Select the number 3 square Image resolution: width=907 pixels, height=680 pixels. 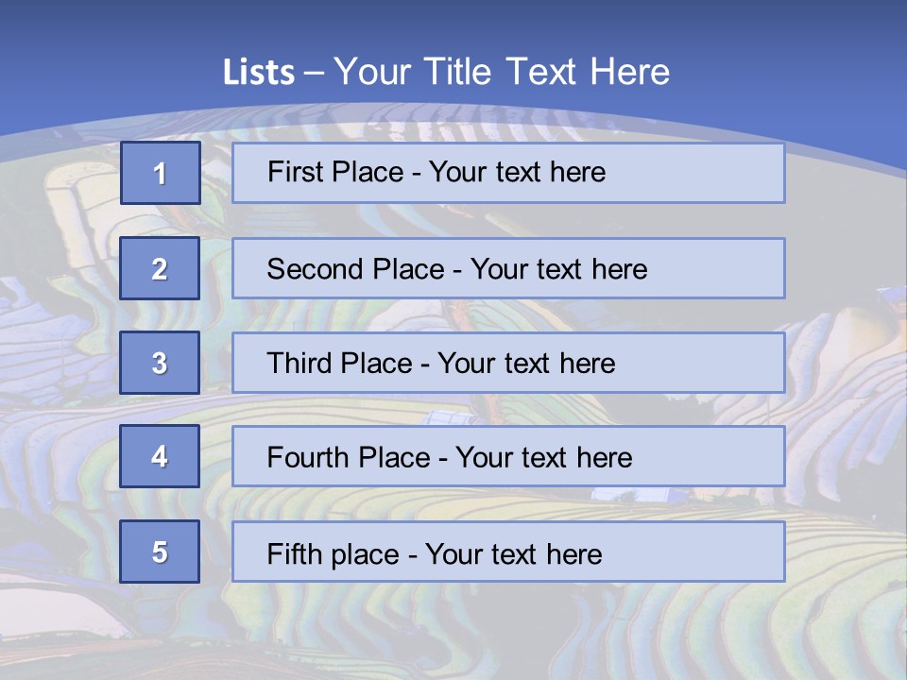click(160, 363)
